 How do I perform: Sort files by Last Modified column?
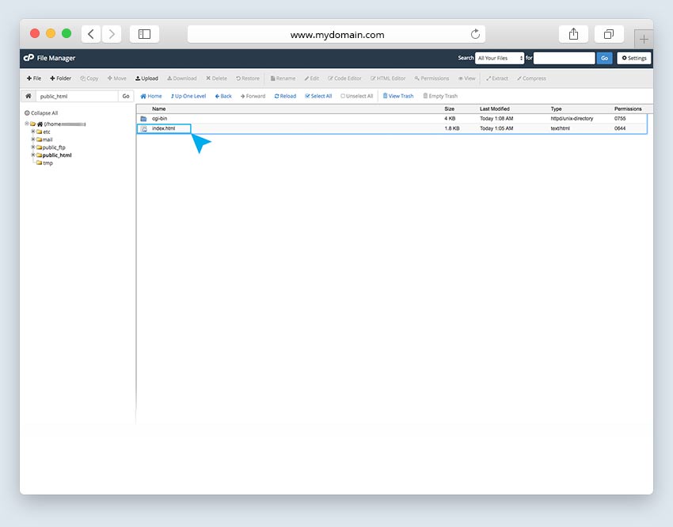coord(494,109)
